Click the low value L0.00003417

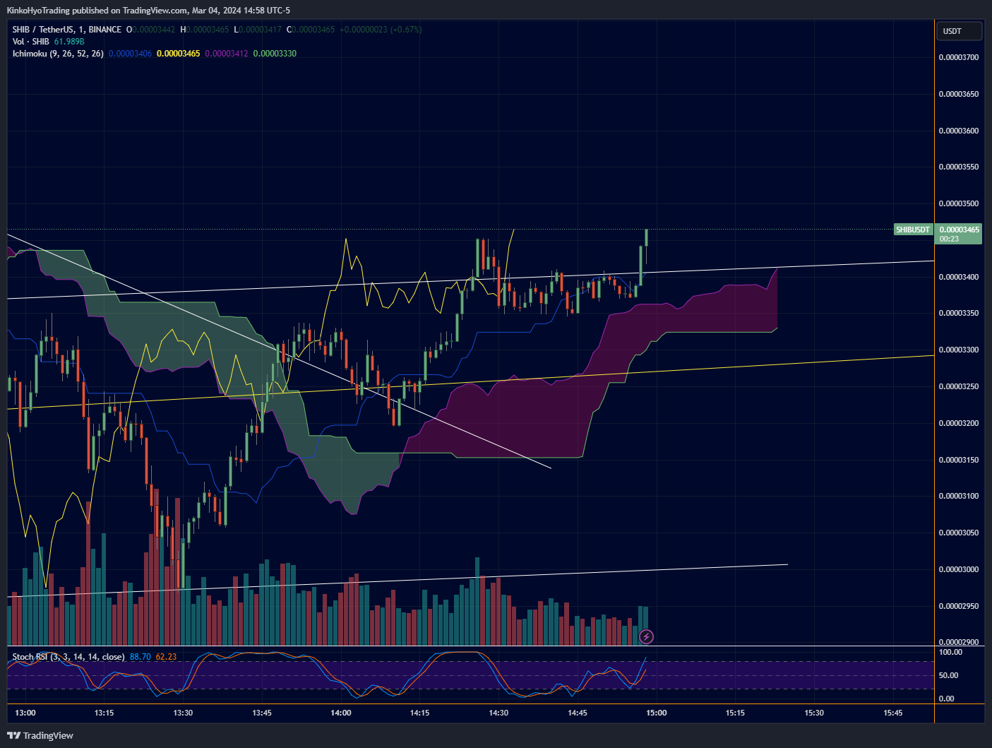pyautogui.click(x=258, y=30)
